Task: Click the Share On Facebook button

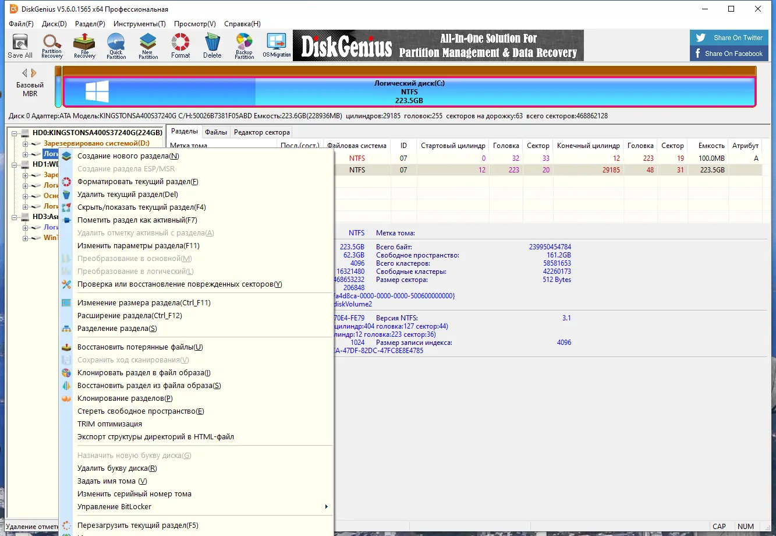Action: 728,54
